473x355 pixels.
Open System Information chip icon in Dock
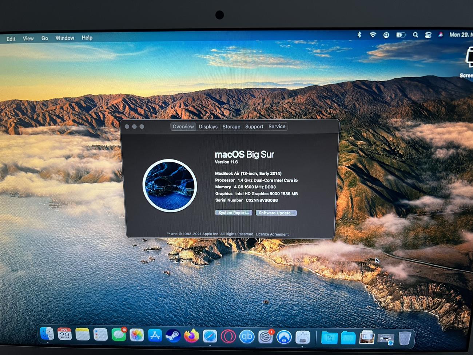pos(303,338)
